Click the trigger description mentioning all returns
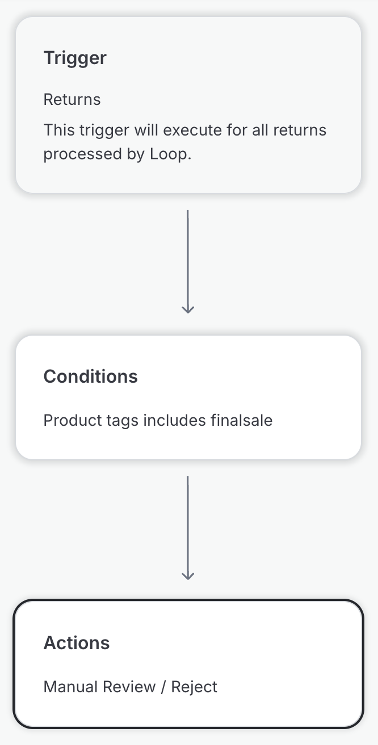 point(184,130)
